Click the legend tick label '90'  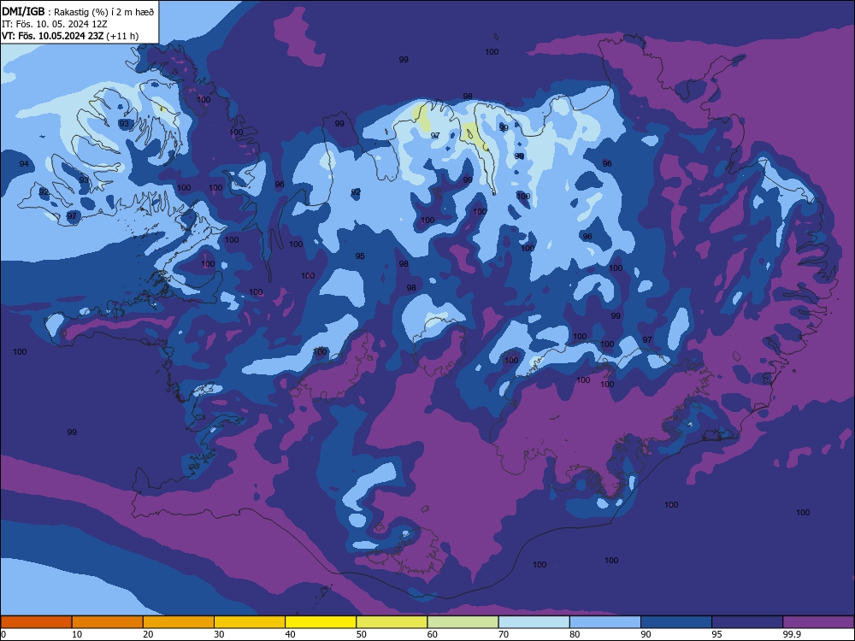click(x=646, y=634)
